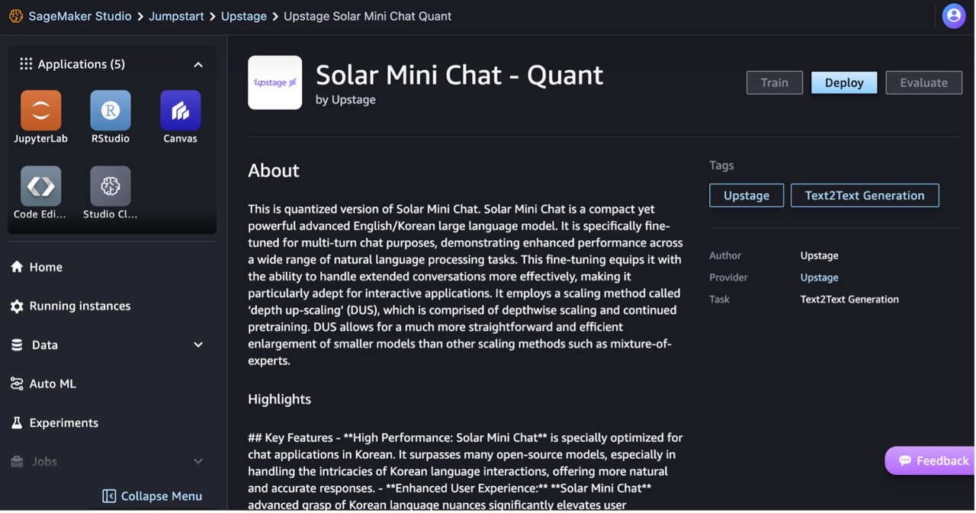This screenshot has width=976, height=513.
Task: Launch the Studio Classic application icon
Action: pyautogui.click(x=111, y=186)
